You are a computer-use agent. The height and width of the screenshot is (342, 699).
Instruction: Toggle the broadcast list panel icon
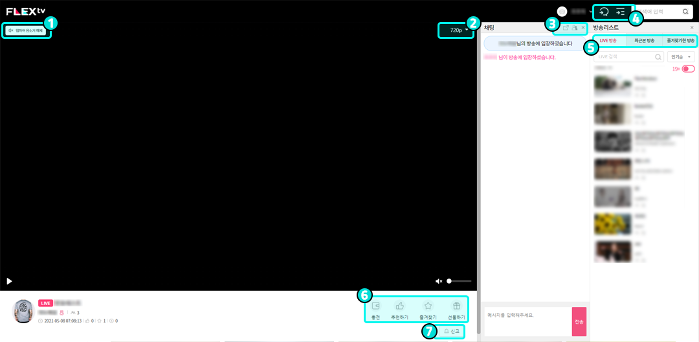tap(621, 12)
